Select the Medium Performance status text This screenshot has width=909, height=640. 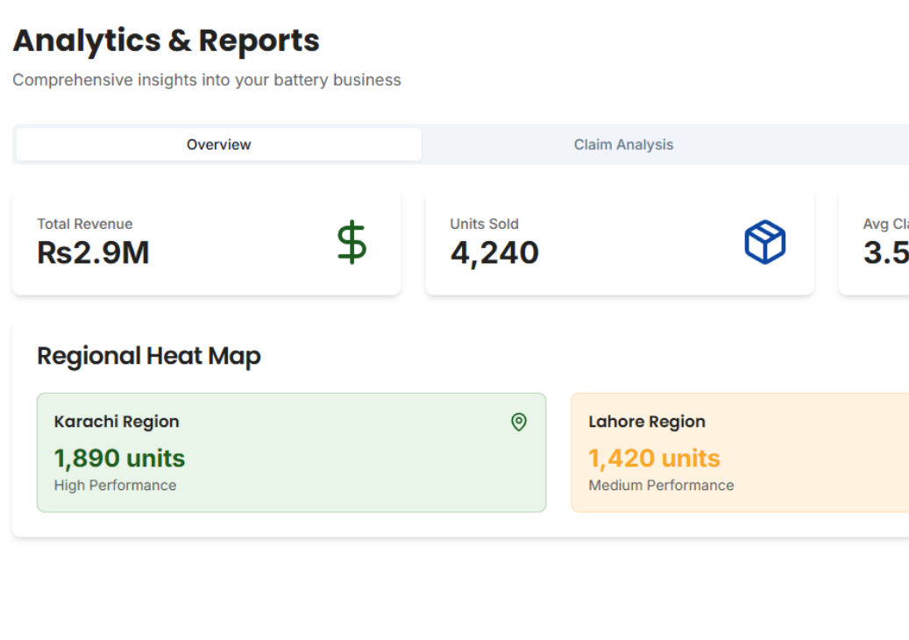coord(661,486)
